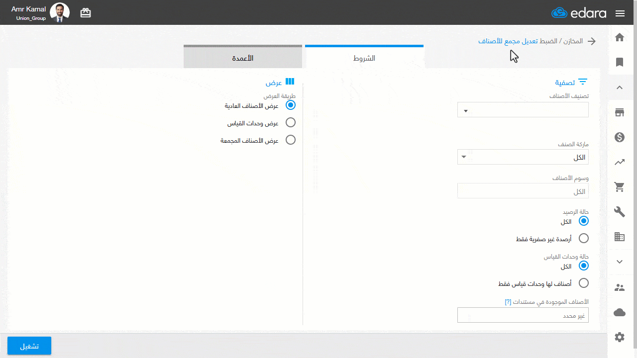Open the bookmark icon in sidebar
637x358 pixels.
(x=620, y=62)
